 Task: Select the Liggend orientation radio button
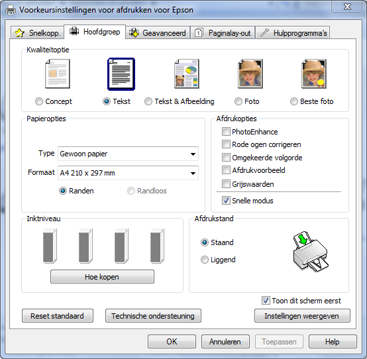[x=204, y=260]
